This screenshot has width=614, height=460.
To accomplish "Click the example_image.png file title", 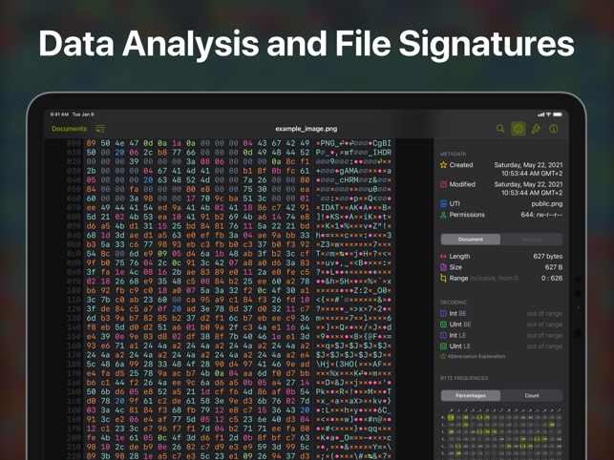I will [x=306, y=129].
